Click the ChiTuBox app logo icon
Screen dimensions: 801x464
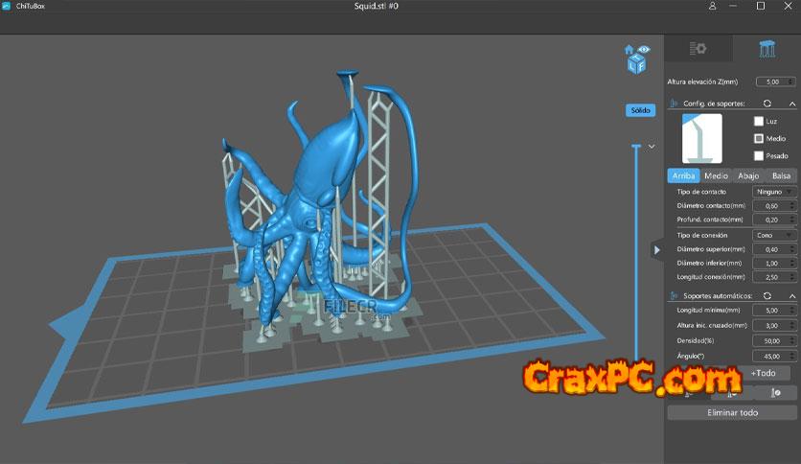(x=6, y=6)
